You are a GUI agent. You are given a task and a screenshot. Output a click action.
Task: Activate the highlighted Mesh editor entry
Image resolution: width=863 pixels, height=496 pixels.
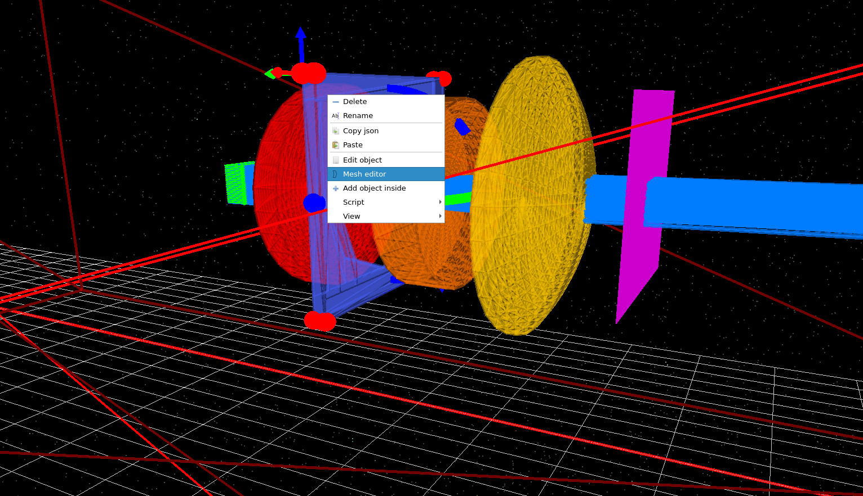(x=364, y=174)
